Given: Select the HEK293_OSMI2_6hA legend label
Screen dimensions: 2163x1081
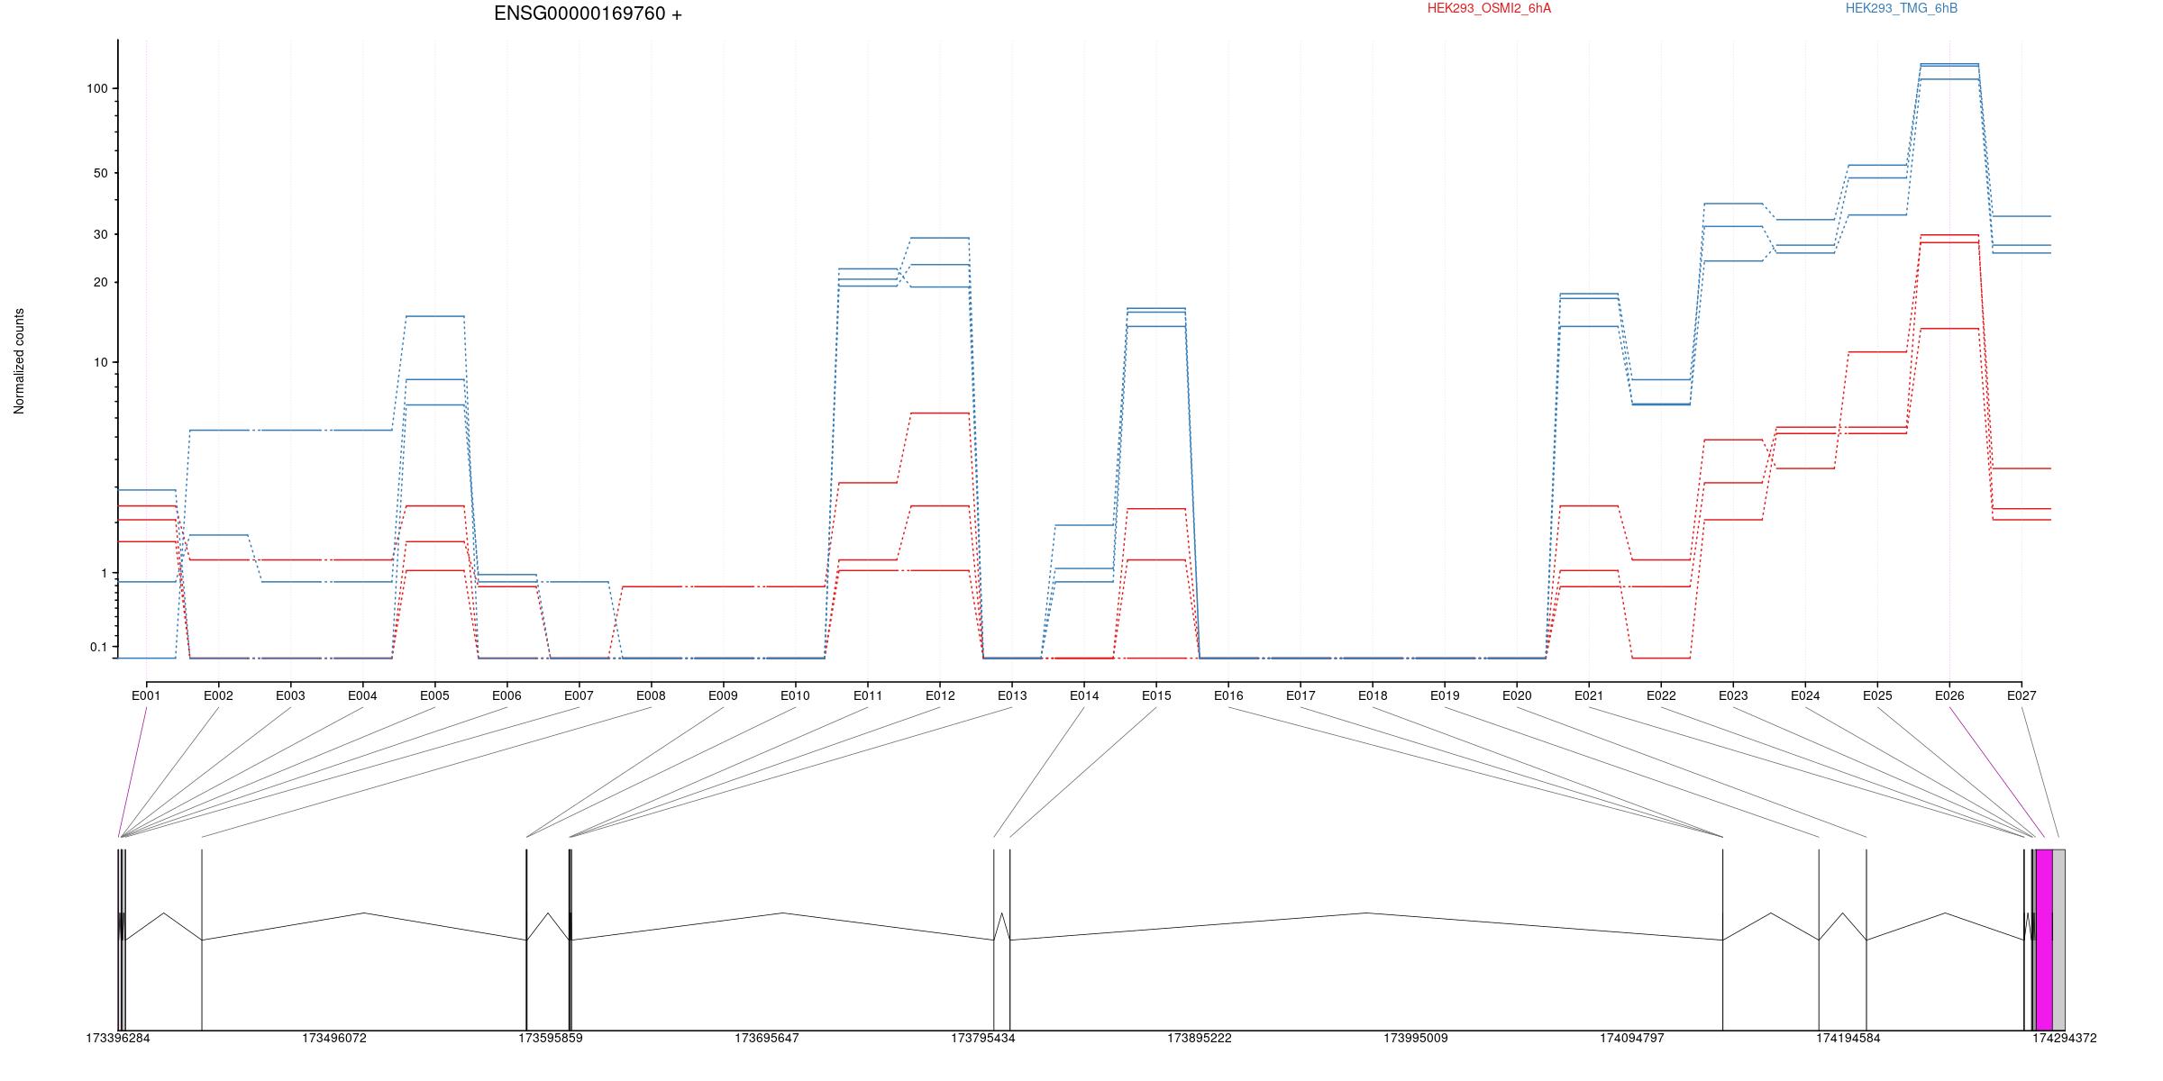Looking at the screenshot, I should 1489,8.
